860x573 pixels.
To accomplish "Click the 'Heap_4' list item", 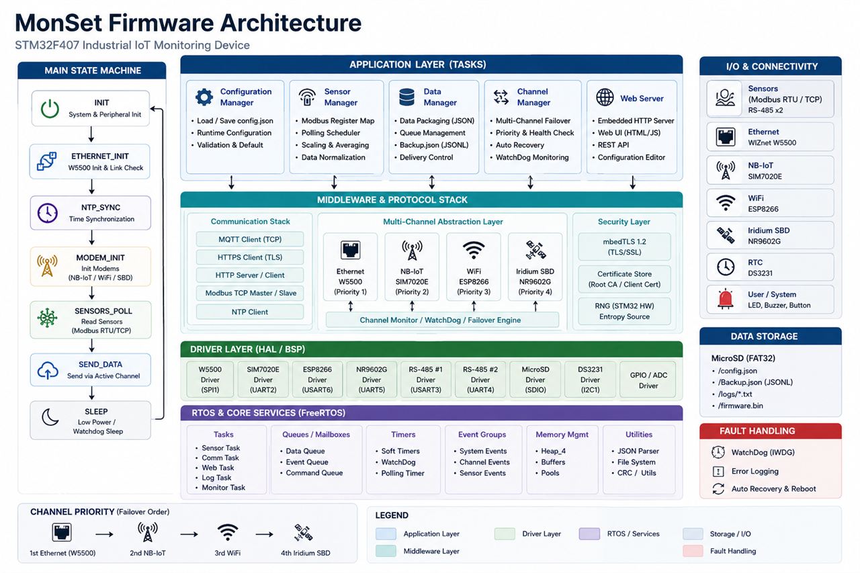I will tap(554, 451).
